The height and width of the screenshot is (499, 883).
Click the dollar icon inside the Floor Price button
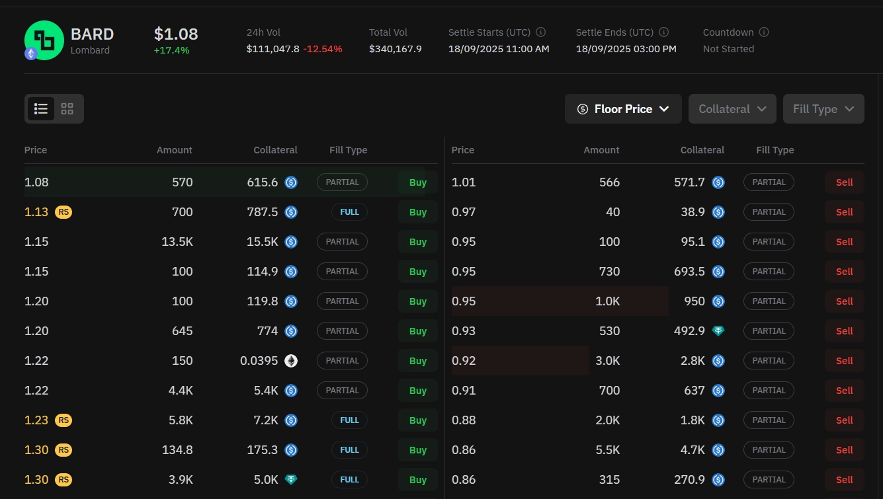[582, 108]
